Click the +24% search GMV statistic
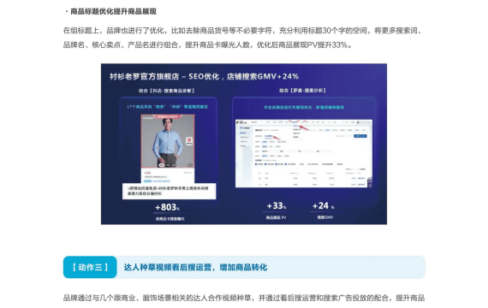Screen dimensions: 488x308 click(x=324, y=205)
